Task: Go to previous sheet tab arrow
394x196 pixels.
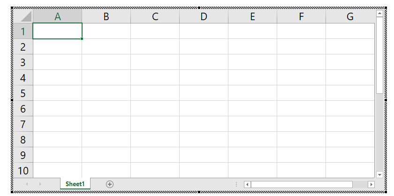Action: click(27, 184)
